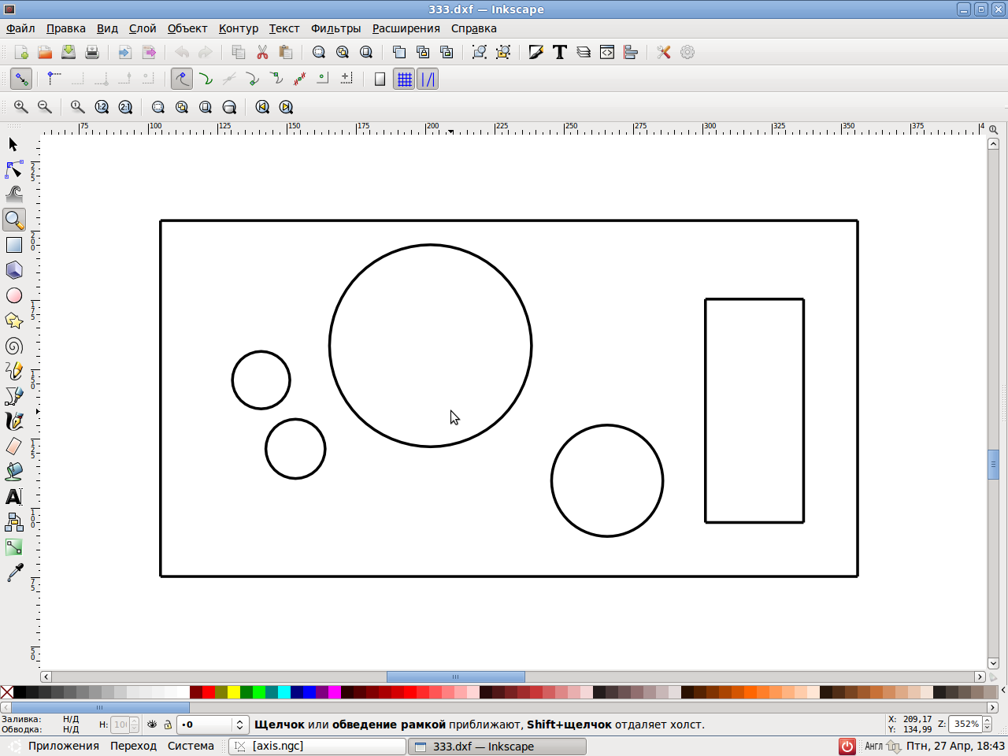This screenshot has height=756, width=1008.
Task: Open the Приложения system menu
Action: click(63, 746)
